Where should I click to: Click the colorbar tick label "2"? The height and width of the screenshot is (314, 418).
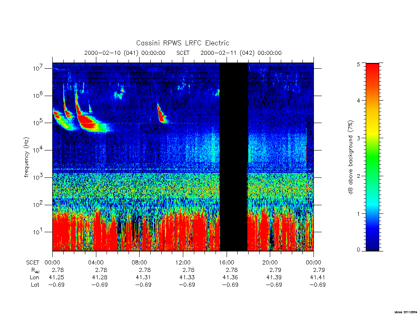click(358, 176)
